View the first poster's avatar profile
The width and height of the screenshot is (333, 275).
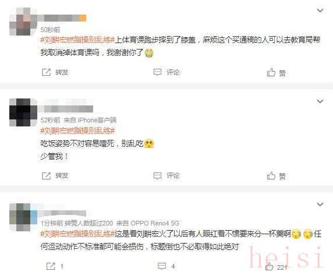(23, 22)
